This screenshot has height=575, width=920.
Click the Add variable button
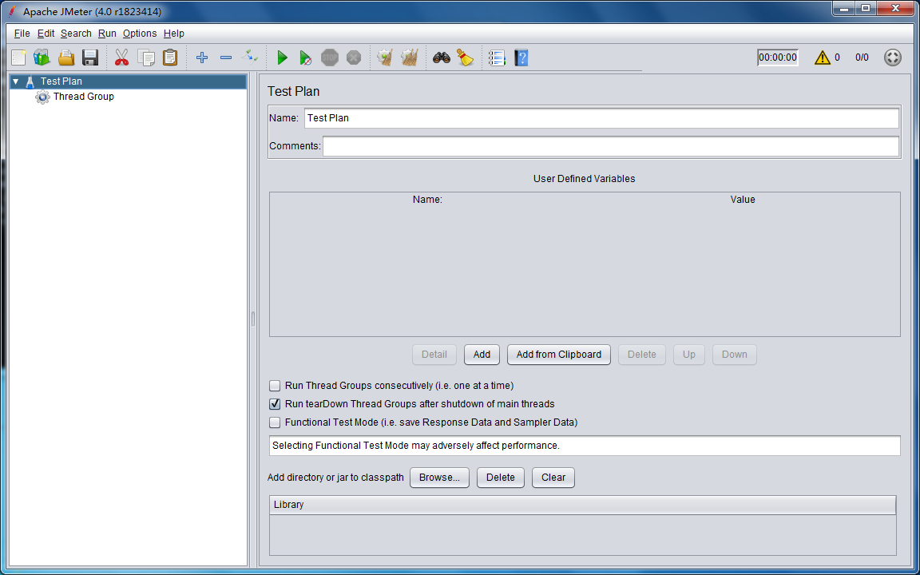[x=482, y=355]
